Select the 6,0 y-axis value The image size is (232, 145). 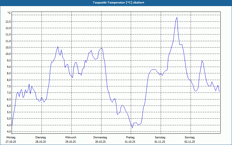(9, 106)
